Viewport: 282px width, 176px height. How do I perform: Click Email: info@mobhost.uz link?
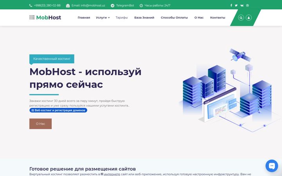point(88,5)
